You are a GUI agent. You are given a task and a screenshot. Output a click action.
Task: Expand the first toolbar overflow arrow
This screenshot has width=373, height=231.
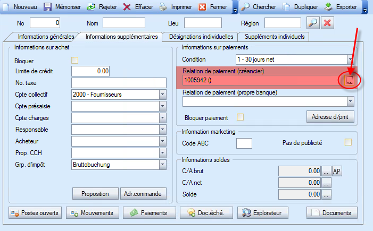[x=235, y=10]
